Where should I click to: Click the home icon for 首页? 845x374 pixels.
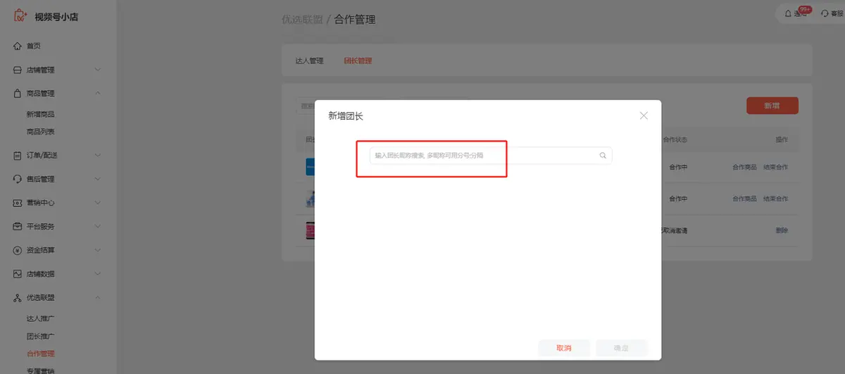click(18, 46)
